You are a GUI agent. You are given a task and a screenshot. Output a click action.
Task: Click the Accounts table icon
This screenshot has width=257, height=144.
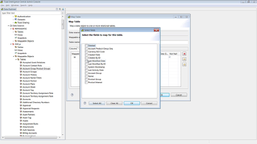point(21,99)
